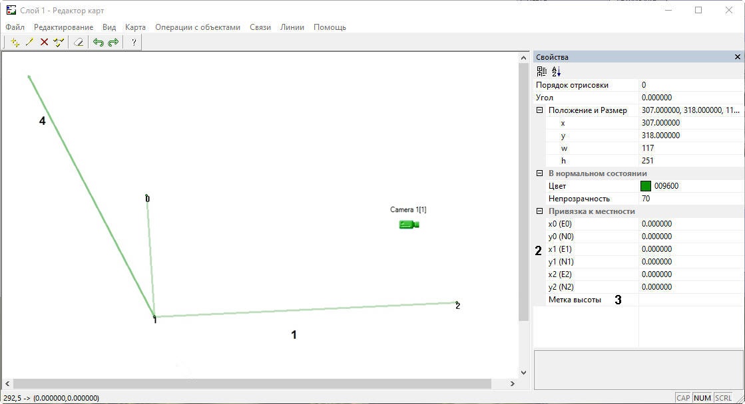
Task: Select the yellow line drawing tool
Action: 29,43
